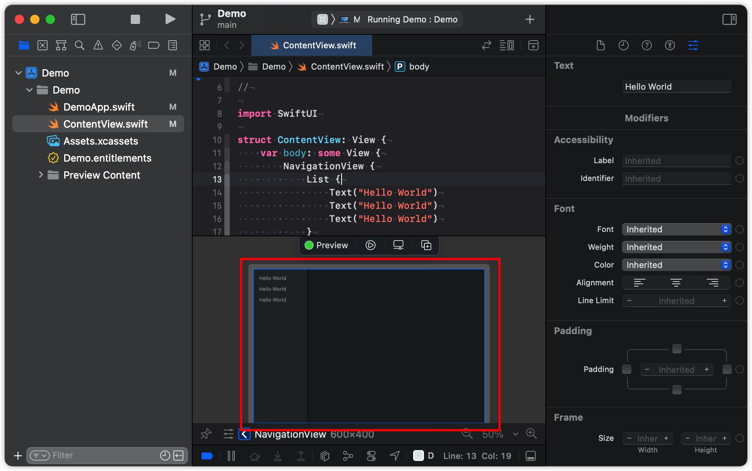Toggle the bottom padding checkbox
The image size is (752, 471).
pyautogui.click(x=677, y=390)
